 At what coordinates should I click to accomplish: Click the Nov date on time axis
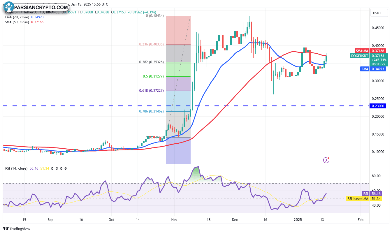click(174, 220)
